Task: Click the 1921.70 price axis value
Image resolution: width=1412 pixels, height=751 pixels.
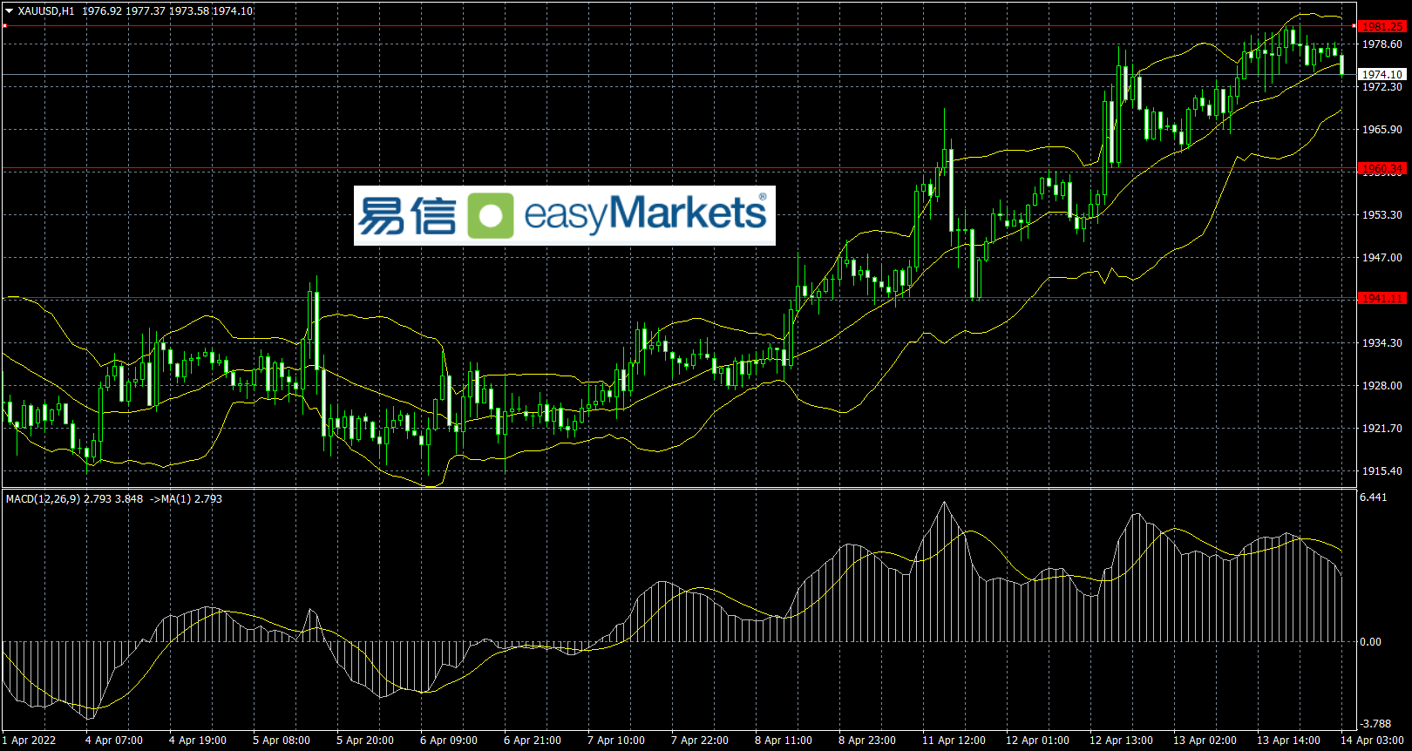Action: 1382,429
